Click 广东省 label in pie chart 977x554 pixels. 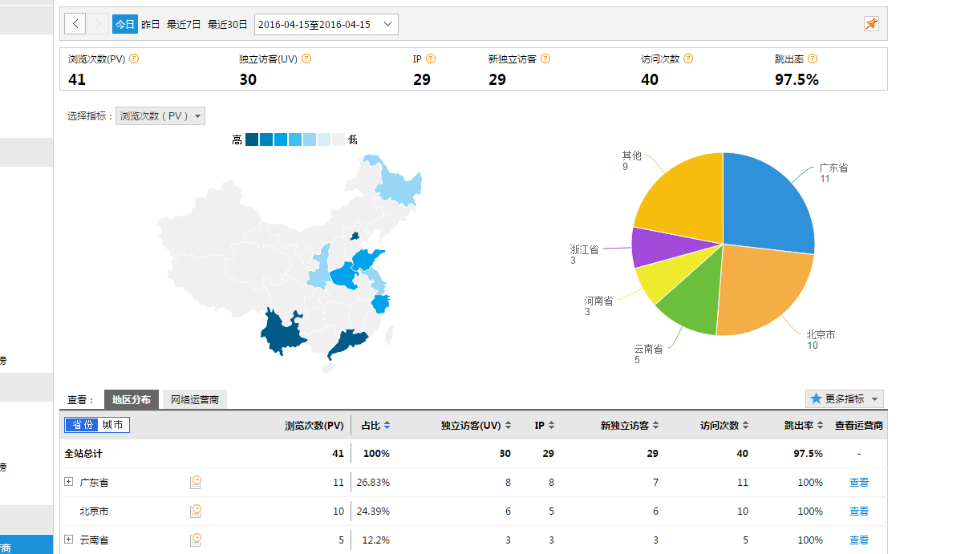(833, 168)
